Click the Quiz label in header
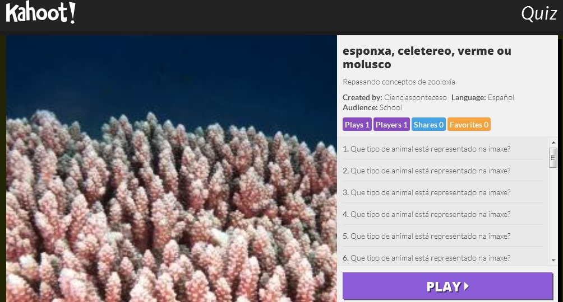Screen dimensions: 563x302 (538, 15)
